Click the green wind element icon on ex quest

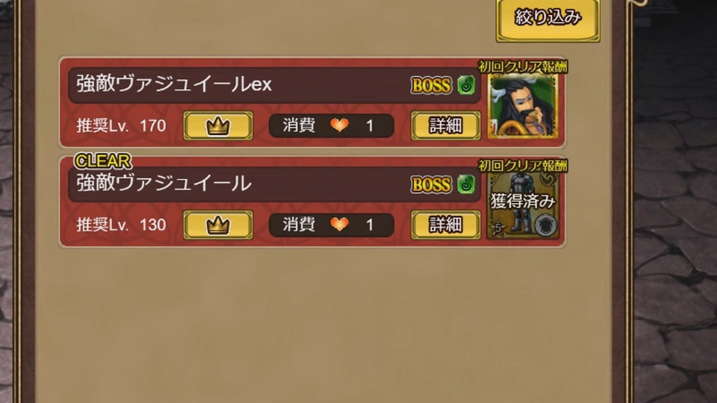466,85
